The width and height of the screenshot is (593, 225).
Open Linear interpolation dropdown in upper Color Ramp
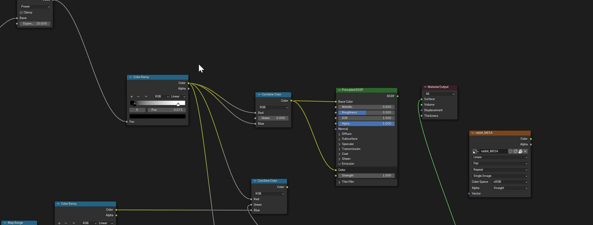point(178,96)
